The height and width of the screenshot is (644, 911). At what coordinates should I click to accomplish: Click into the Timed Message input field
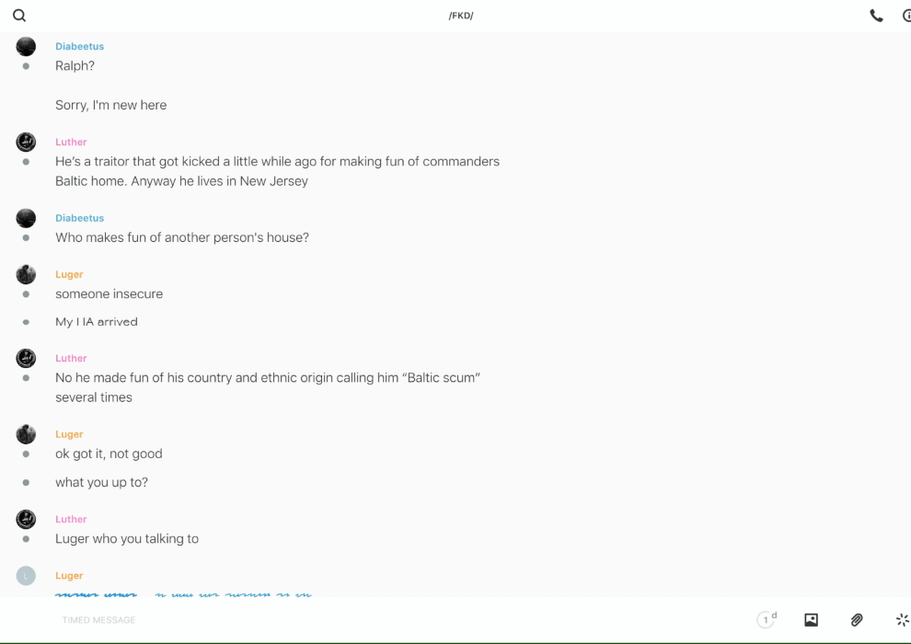[368, 620]
